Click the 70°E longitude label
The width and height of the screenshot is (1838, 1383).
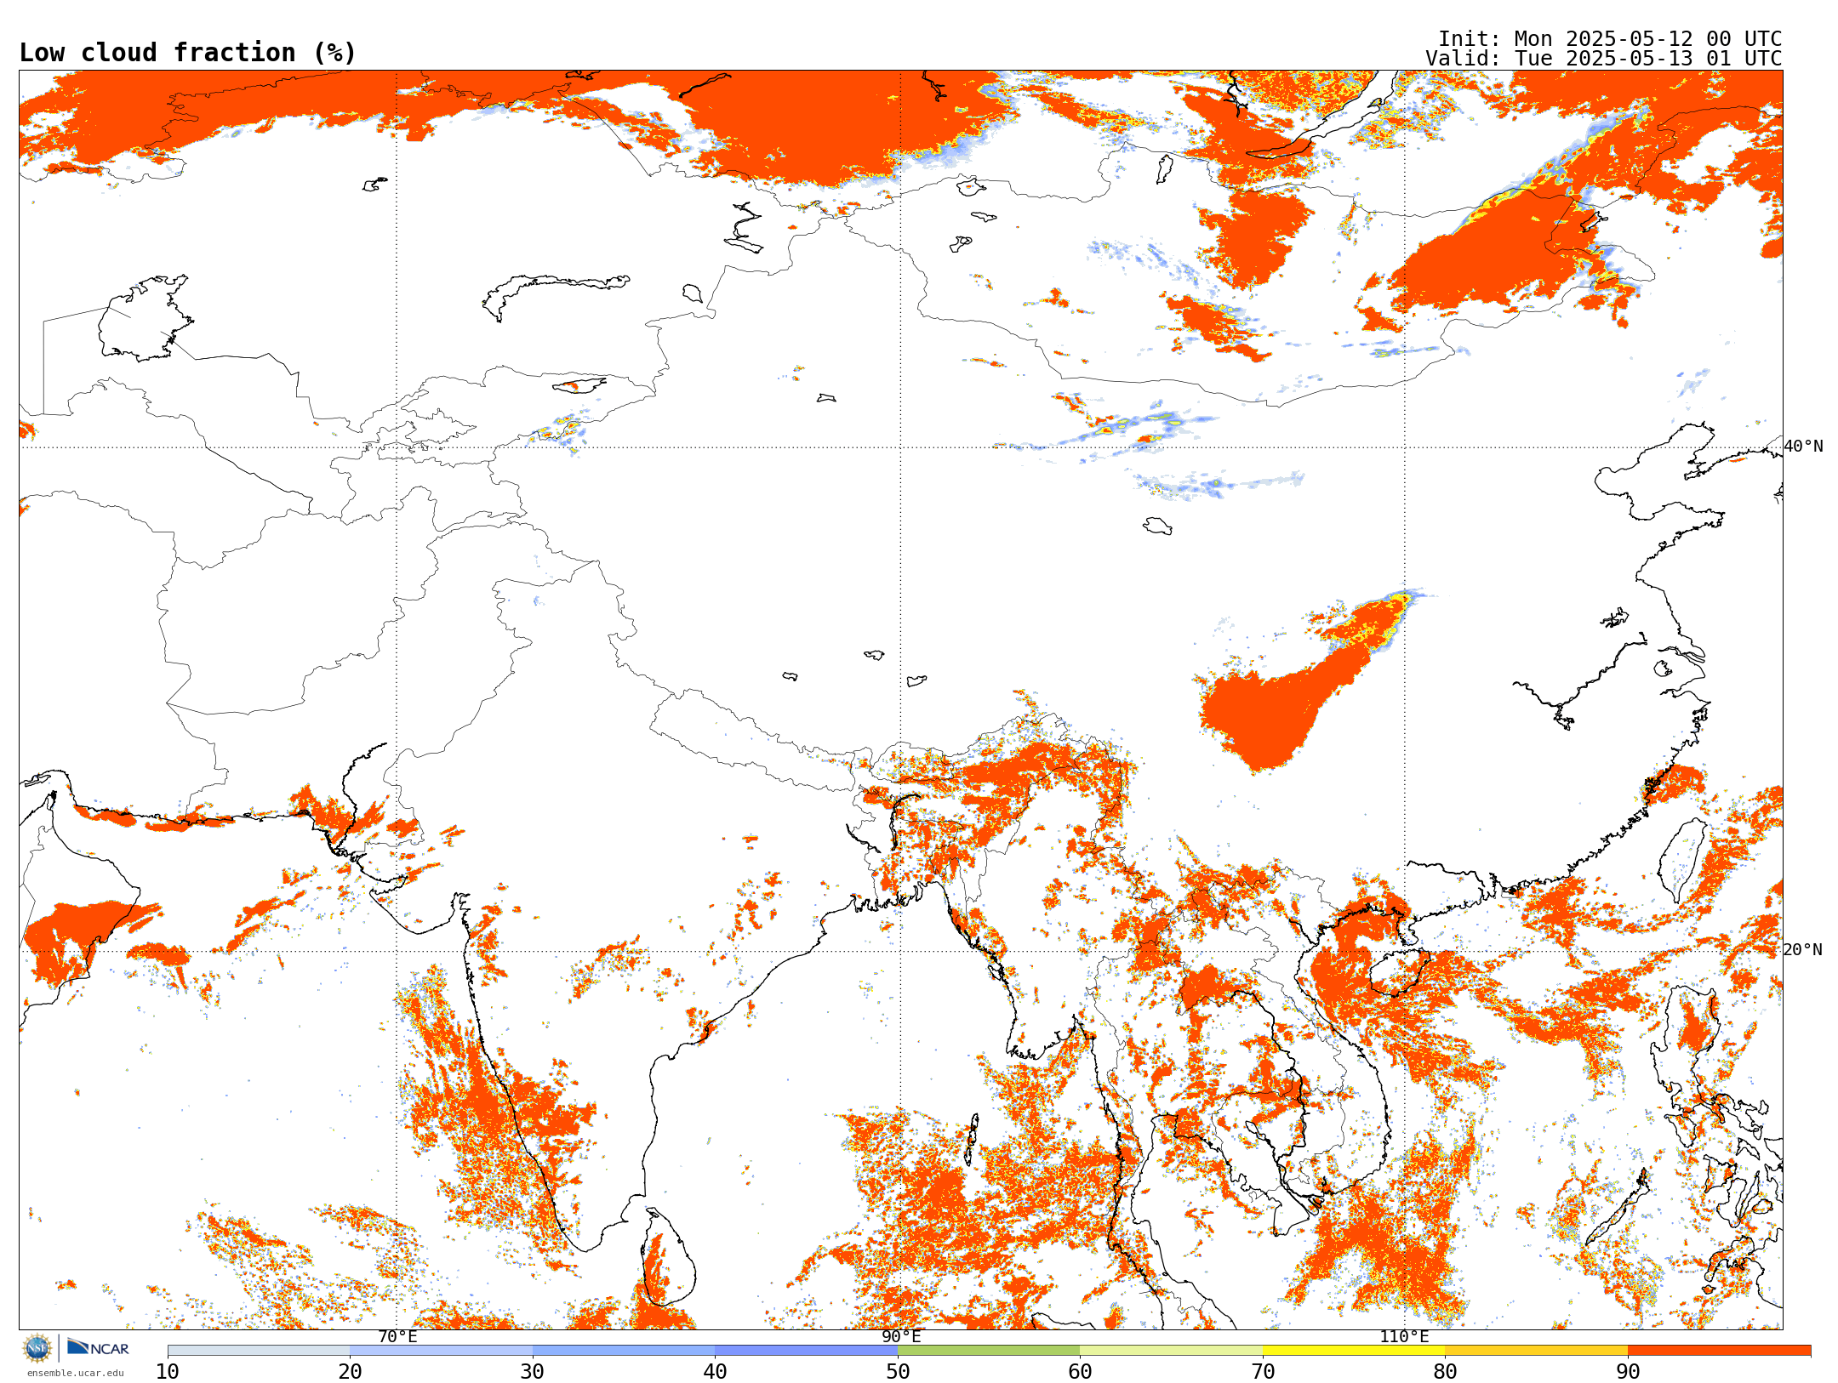397,1336
